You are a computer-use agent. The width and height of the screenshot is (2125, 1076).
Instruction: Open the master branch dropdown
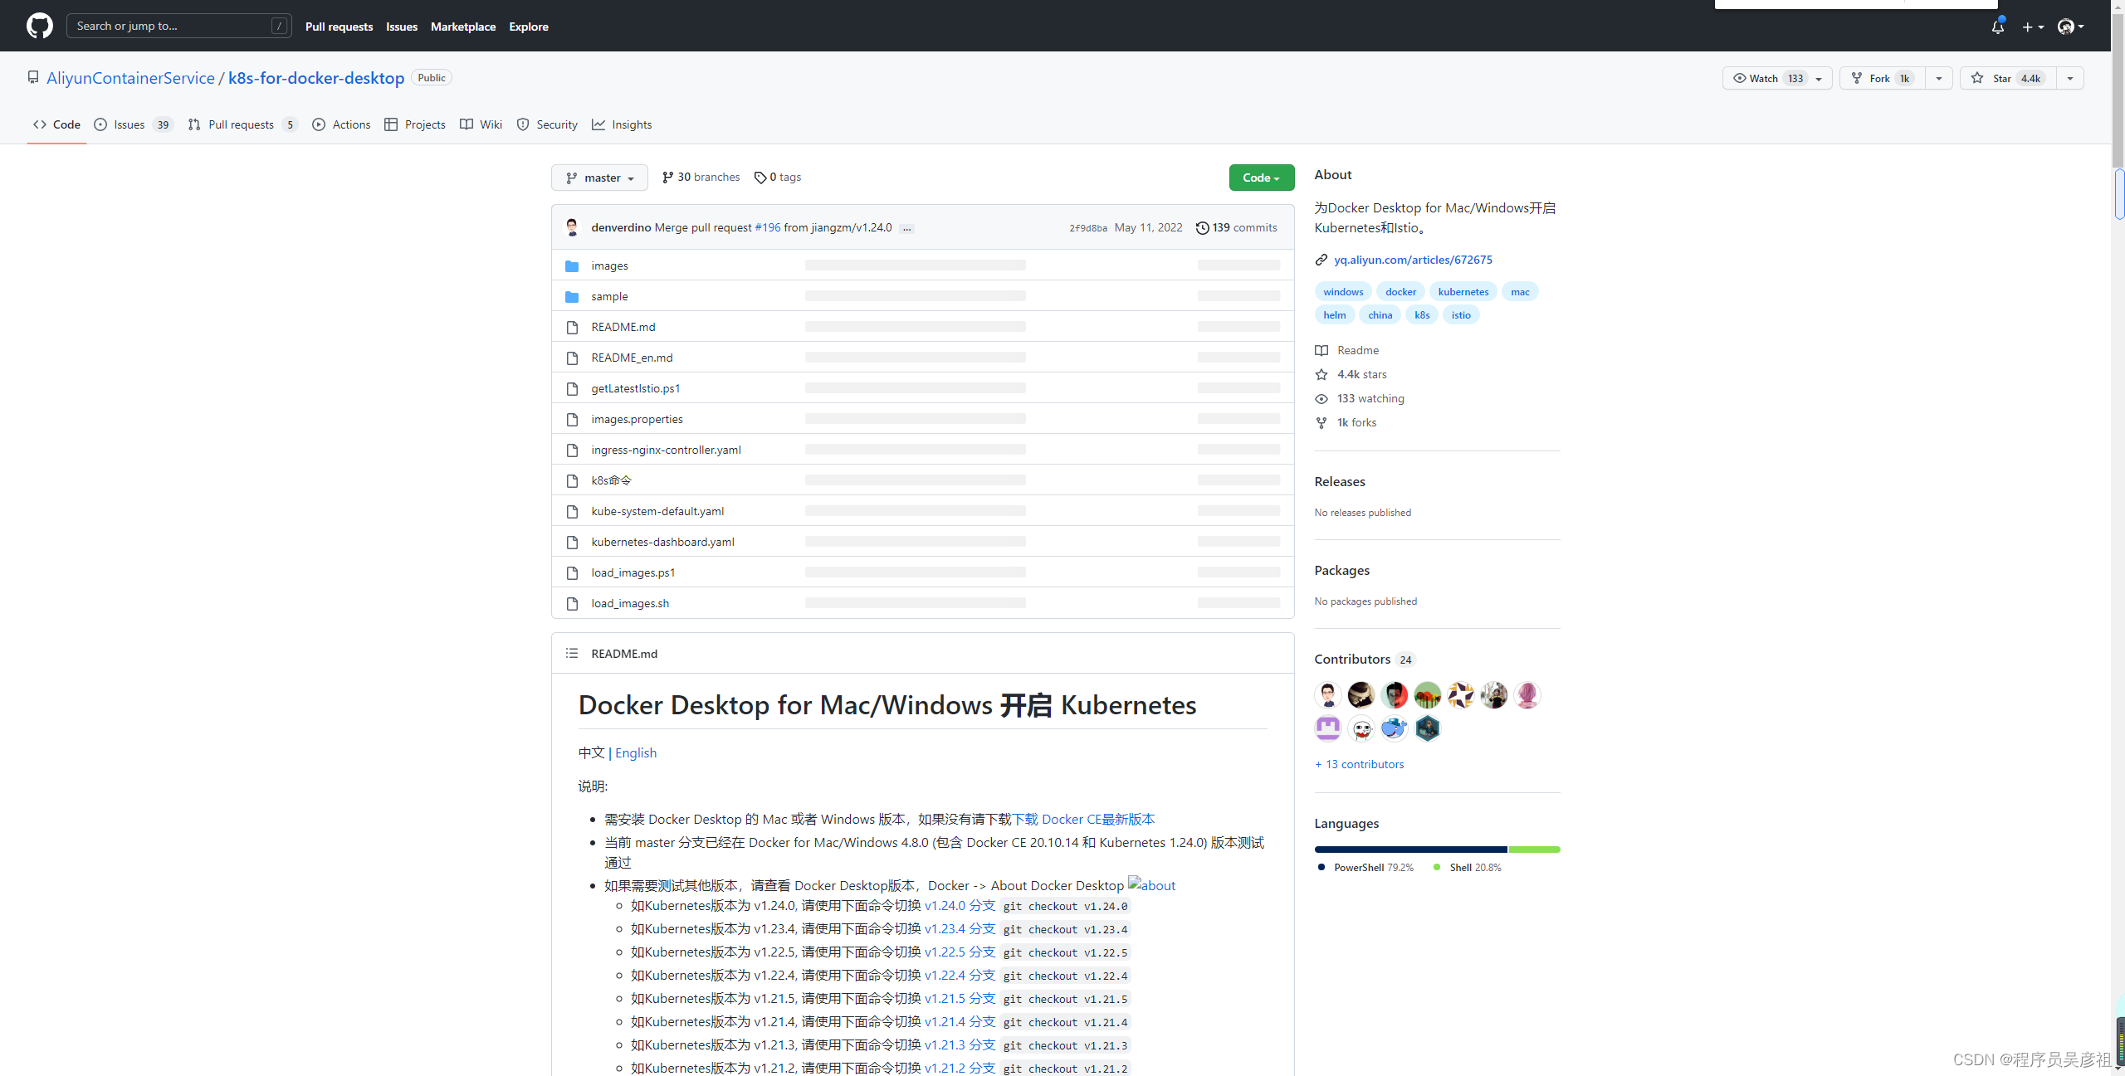pyautogui.click(x=599, y=177)
